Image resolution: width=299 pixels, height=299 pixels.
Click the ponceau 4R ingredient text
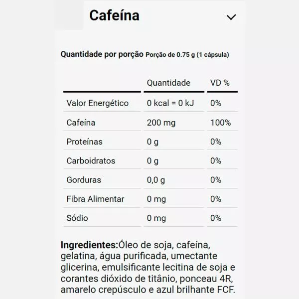(x=206, y=279)
